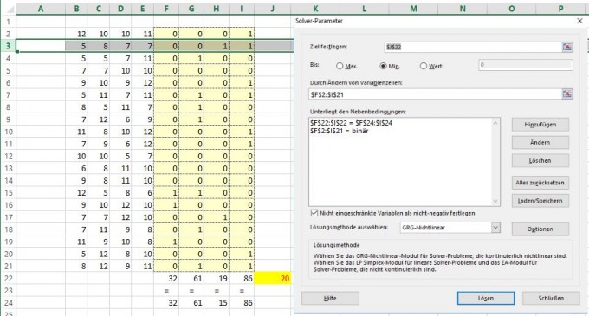589x316 pixels.
Task: Click cell F15 containing 1
Action: [x=166, y=193]
